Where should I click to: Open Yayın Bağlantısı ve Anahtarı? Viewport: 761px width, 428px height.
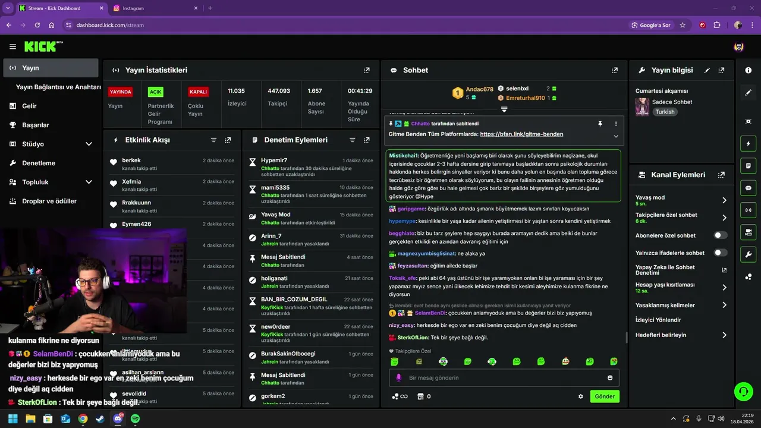click(x=58, y=87)
